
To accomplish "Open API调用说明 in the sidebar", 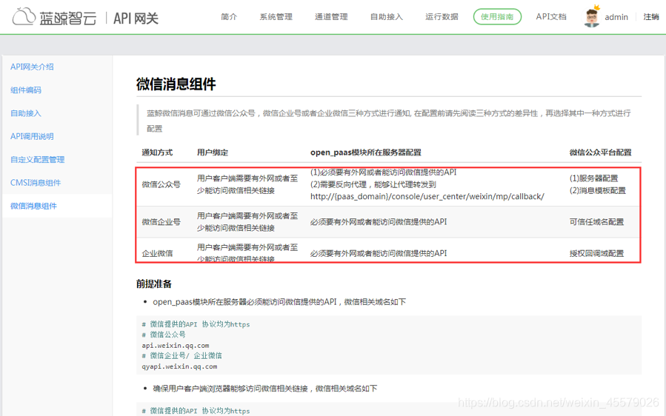I will pyautogui.click(x=33, y=136).
